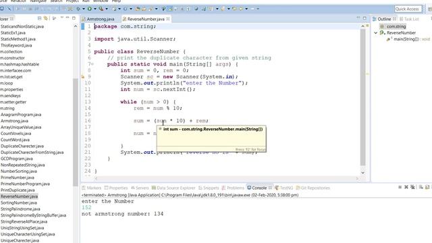Open the Debug dropdown arrow beside the bug icon
The height and width of the screenshot is (243, 432).
click(x=84, y=9)
